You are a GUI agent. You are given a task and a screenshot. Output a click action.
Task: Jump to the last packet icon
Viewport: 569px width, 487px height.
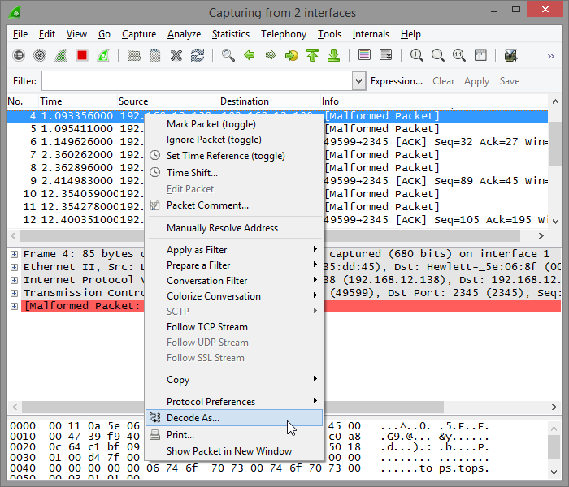pos(333,55)
